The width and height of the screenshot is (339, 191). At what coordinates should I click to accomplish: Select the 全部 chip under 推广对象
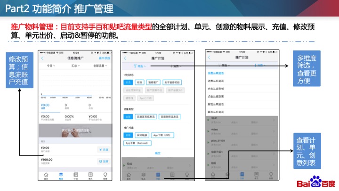(x=128, y=135)
